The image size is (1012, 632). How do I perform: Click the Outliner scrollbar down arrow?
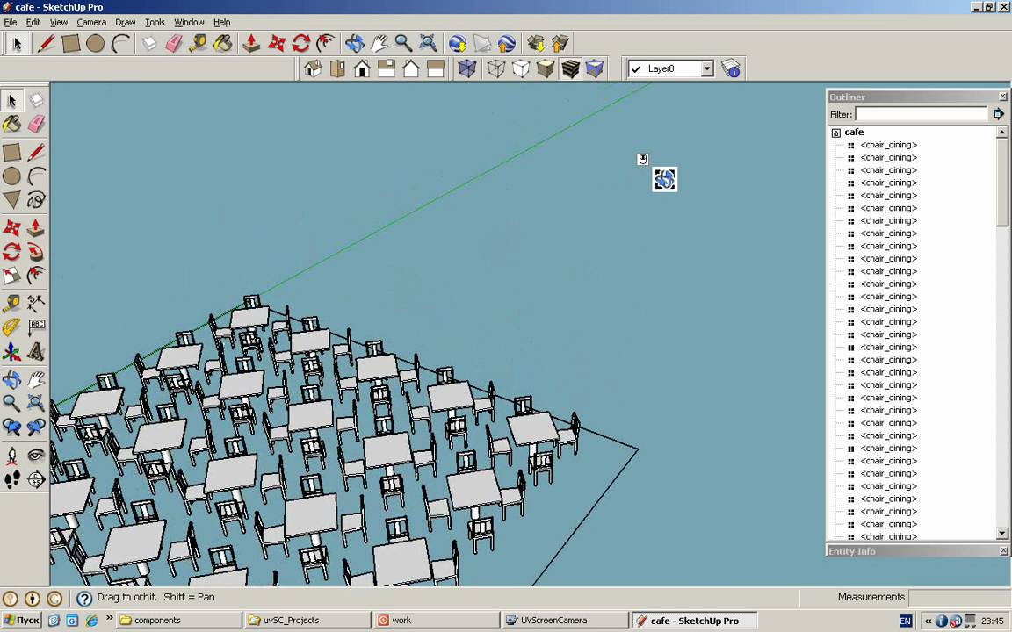click(x=1001, y=534)
